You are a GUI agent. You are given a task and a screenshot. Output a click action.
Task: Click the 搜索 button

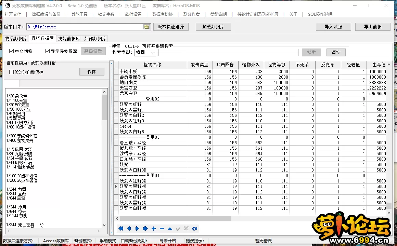(311, 52)
